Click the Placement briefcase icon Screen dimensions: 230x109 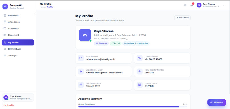(5, 35)
